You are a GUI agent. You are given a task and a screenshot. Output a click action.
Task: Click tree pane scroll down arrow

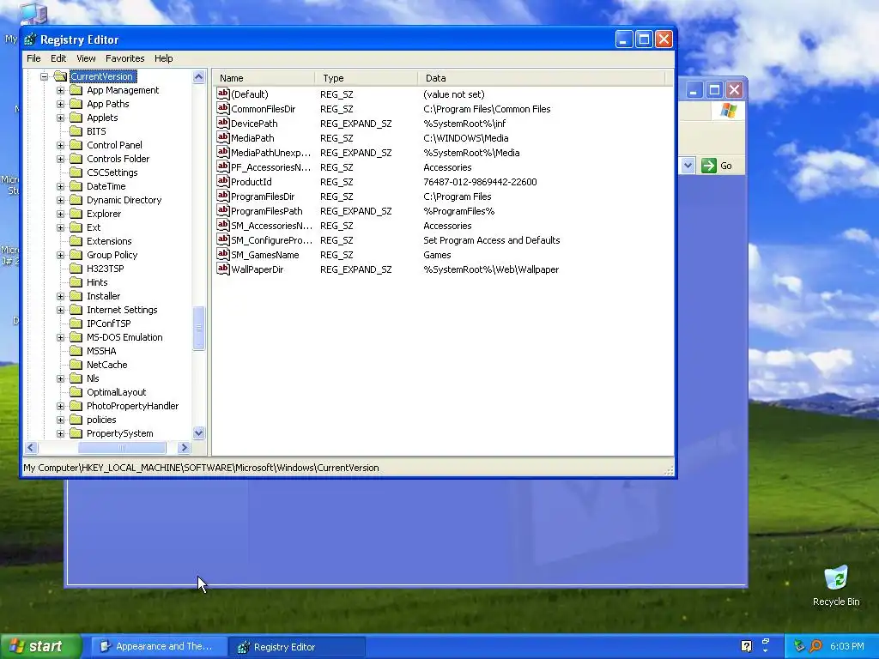[x=198, y=432]
